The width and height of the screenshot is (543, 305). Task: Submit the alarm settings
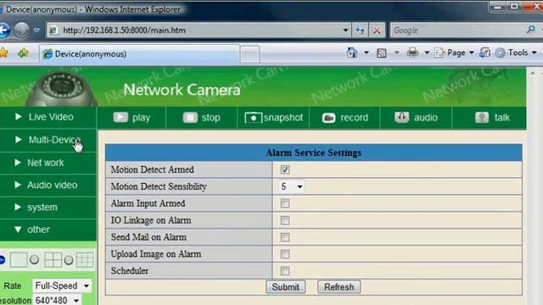285,287
